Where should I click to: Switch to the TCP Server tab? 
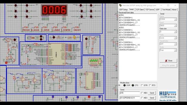click(x=150, y=10)
